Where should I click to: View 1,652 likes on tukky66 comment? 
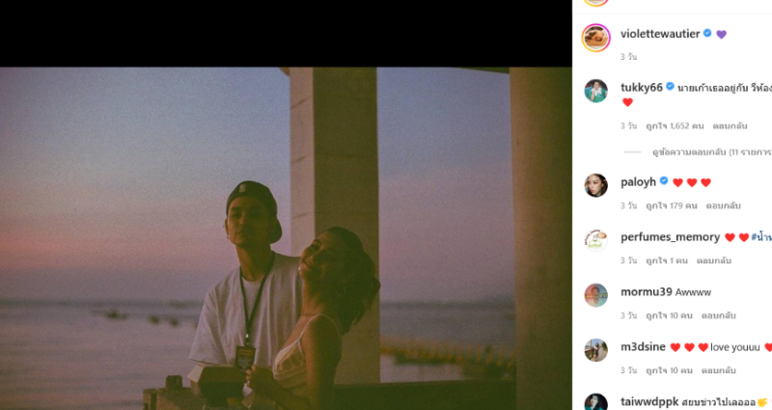click(675, 126)
